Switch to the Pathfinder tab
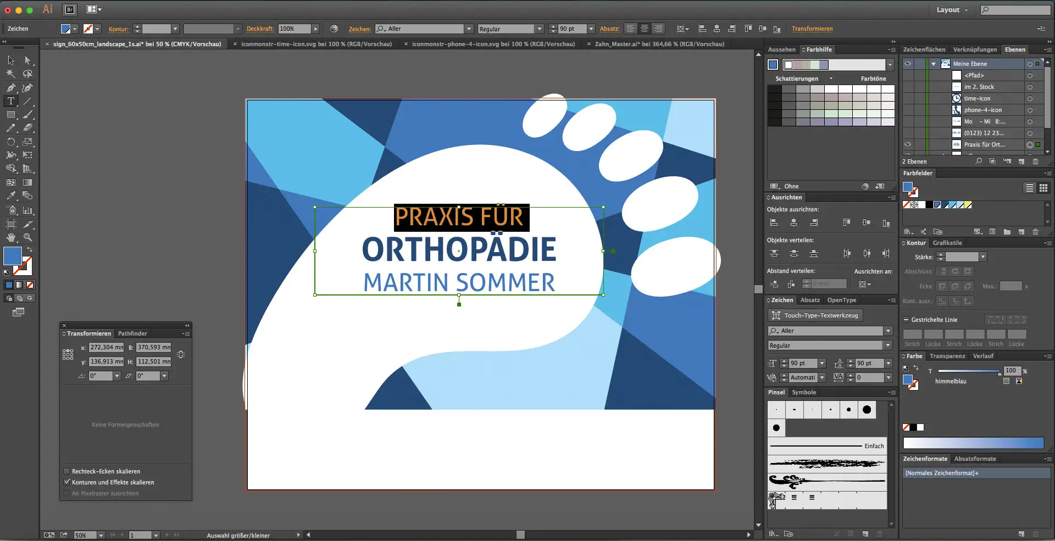 click(132, 333)
